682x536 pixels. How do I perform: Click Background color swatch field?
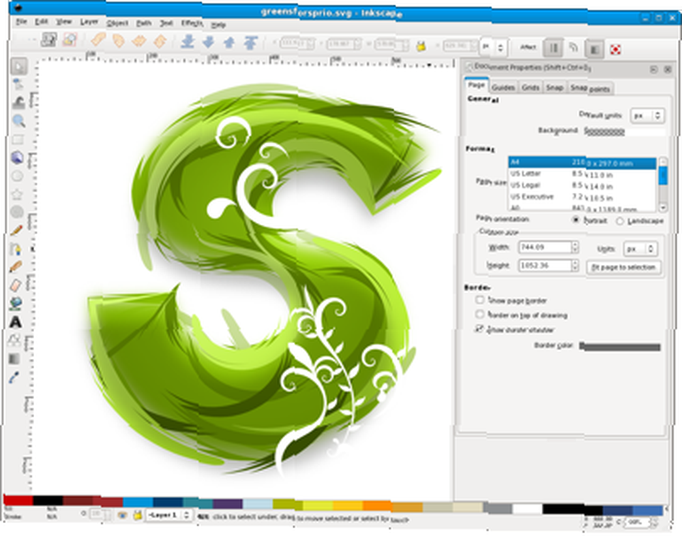pos(625,131)
